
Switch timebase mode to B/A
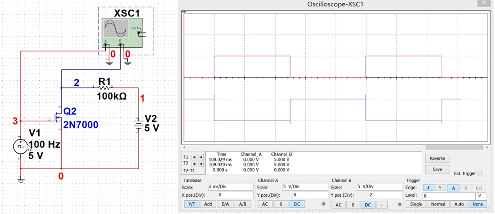[225, 204]
